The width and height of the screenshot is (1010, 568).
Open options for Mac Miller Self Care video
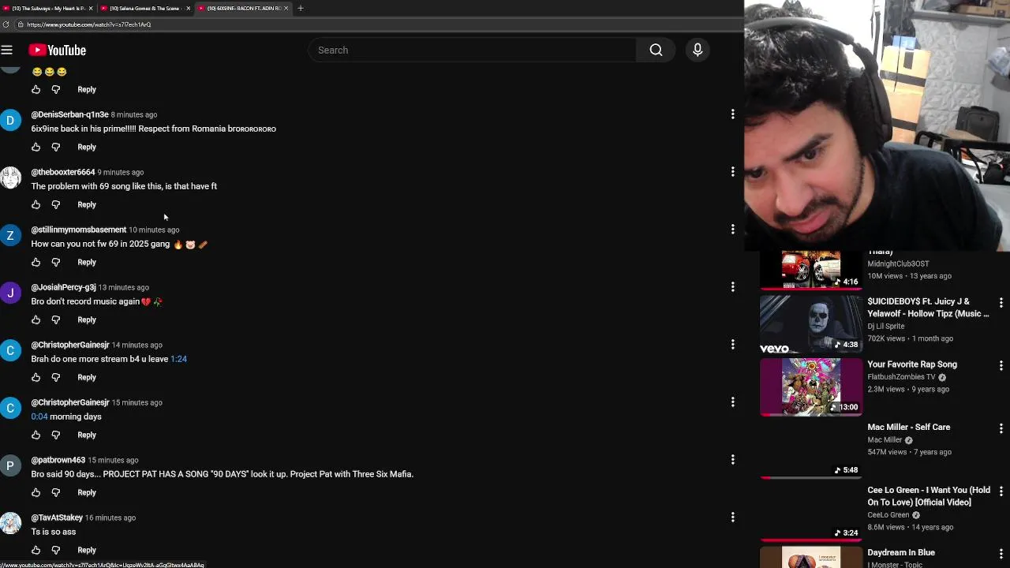pyautogui.click(x=1001, y=428)
